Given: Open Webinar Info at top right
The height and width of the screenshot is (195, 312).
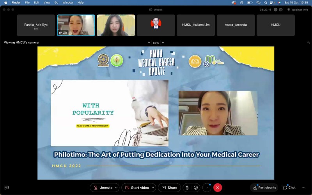Looking at the screenshot, I should pyautogui.click(x=297, y=9).
